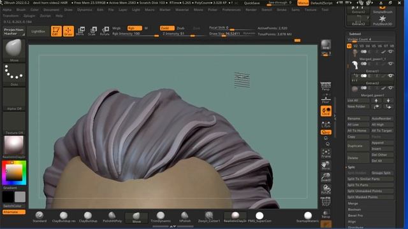
Task: Toggle visibility of Extract2 subtool
Action: [x=390, y=76]
